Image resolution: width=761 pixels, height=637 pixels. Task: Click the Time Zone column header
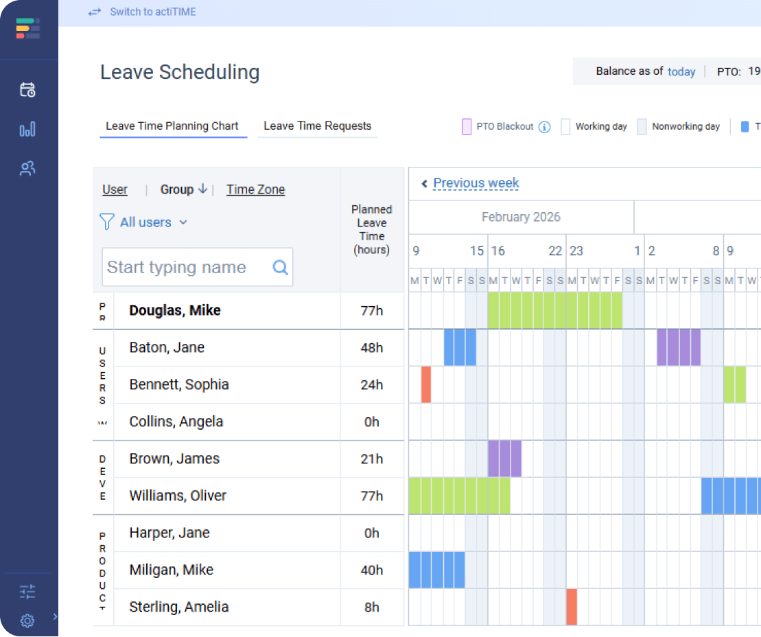255,190
